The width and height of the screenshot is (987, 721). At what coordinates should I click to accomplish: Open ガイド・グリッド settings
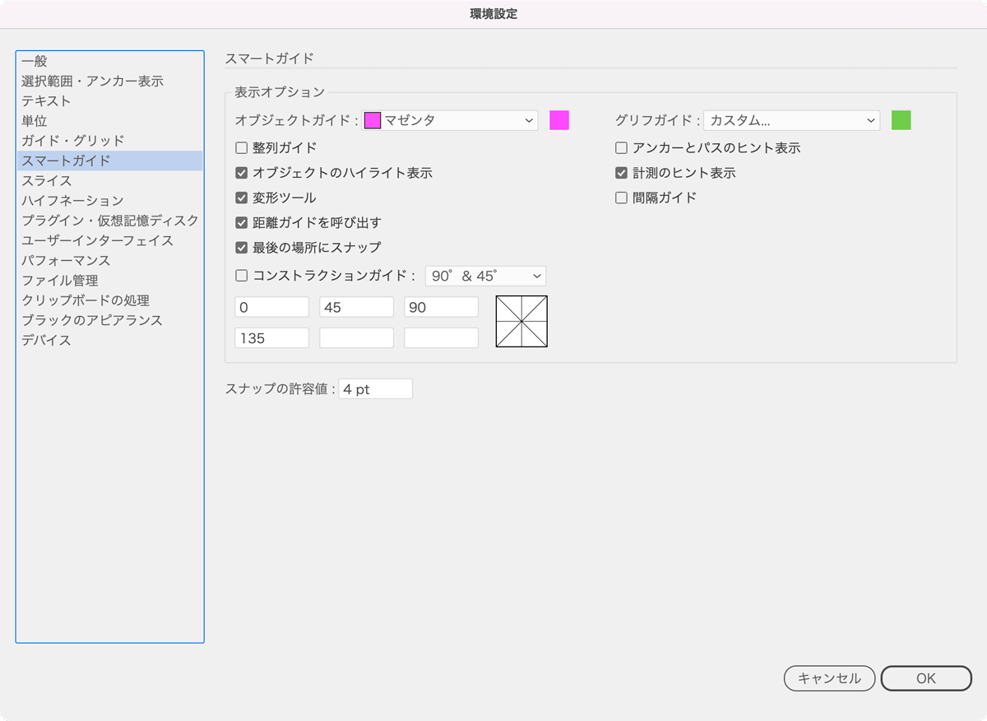point(109,141)
